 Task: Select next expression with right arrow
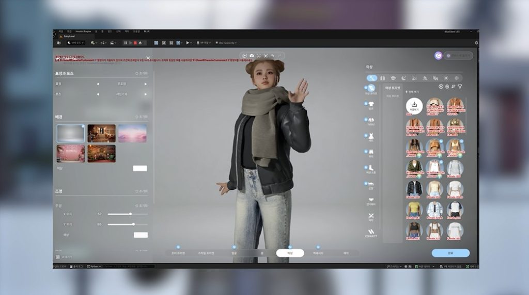pyautogui.click(x=146, y=84)
